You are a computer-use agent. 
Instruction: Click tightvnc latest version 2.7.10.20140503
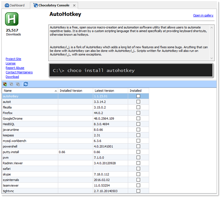105,191
